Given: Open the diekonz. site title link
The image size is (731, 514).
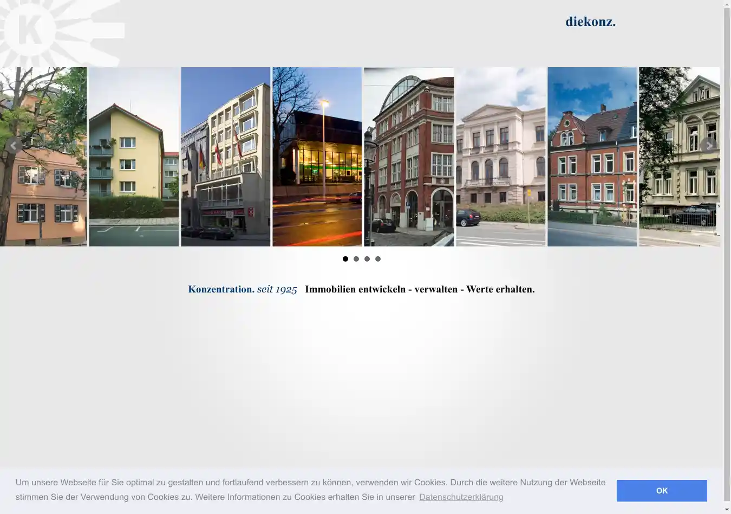Looking at the screenshot, I should click(590, 22).
